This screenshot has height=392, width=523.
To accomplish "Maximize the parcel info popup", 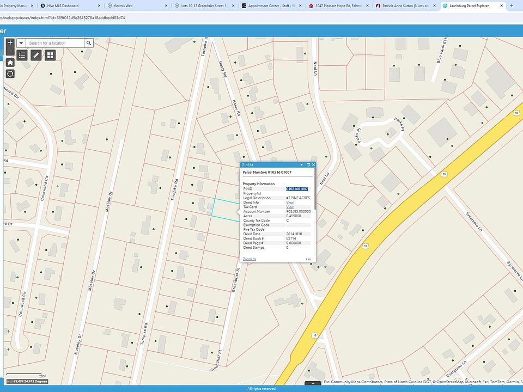I will (x=308, y=164).
